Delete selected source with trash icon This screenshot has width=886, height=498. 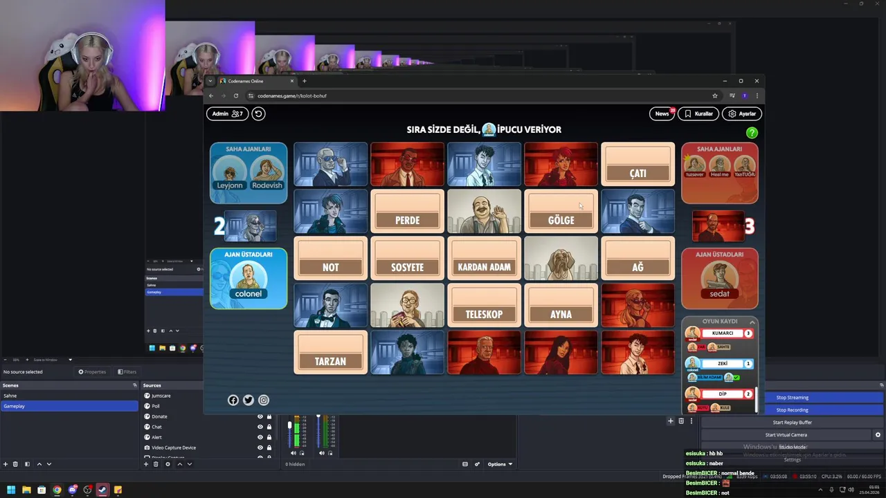pos(156,464)
